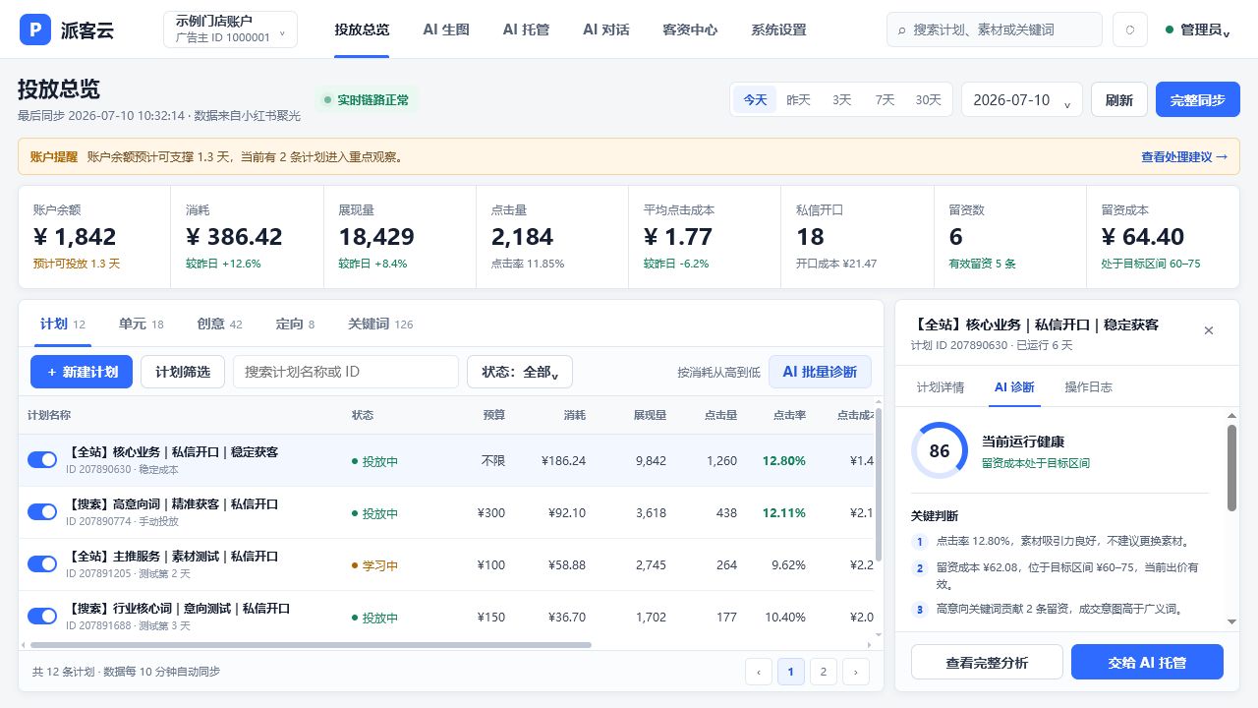Toggle the 行业核心词 意向测试 plan switch
This screenshot has height=708, width=1258.
[x=42, y=616]
